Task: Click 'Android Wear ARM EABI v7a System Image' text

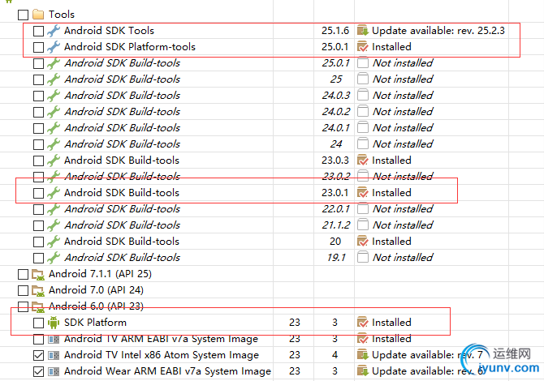Action: tap(167, 371)
